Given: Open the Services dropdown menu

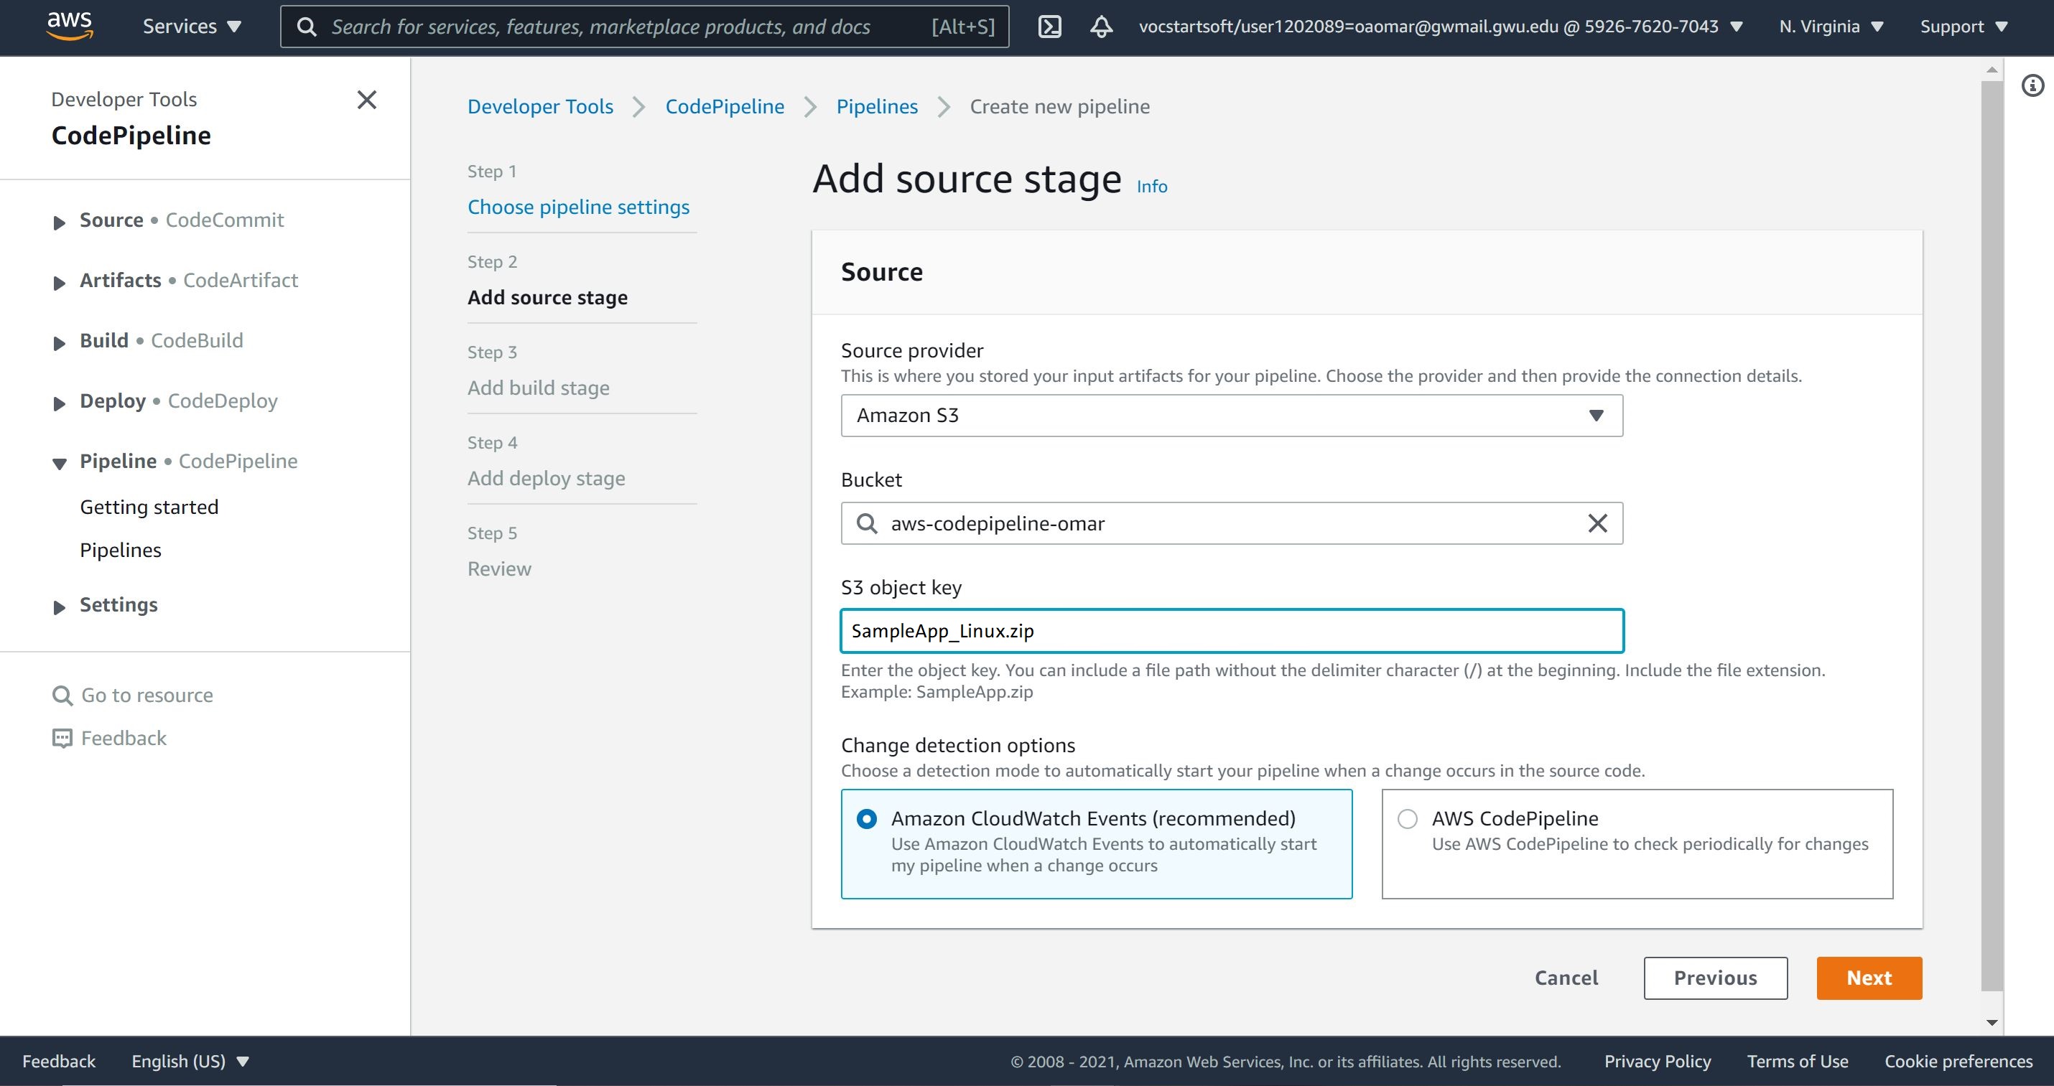Looking at the screenshot, I should pyautogui.click(x=191, y=27).
